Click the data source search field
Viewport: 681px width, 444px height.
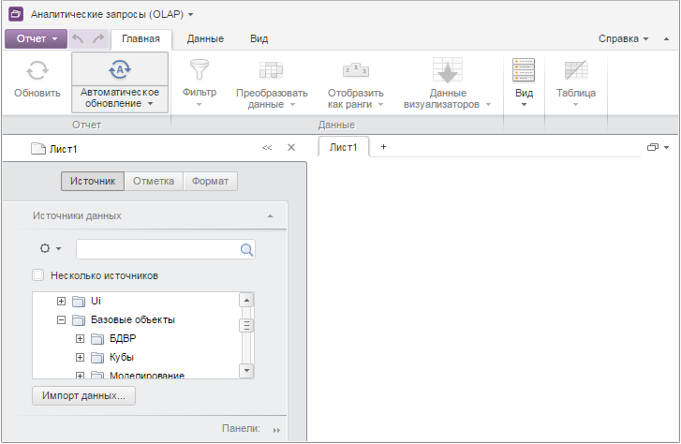[x=157, y=249]
